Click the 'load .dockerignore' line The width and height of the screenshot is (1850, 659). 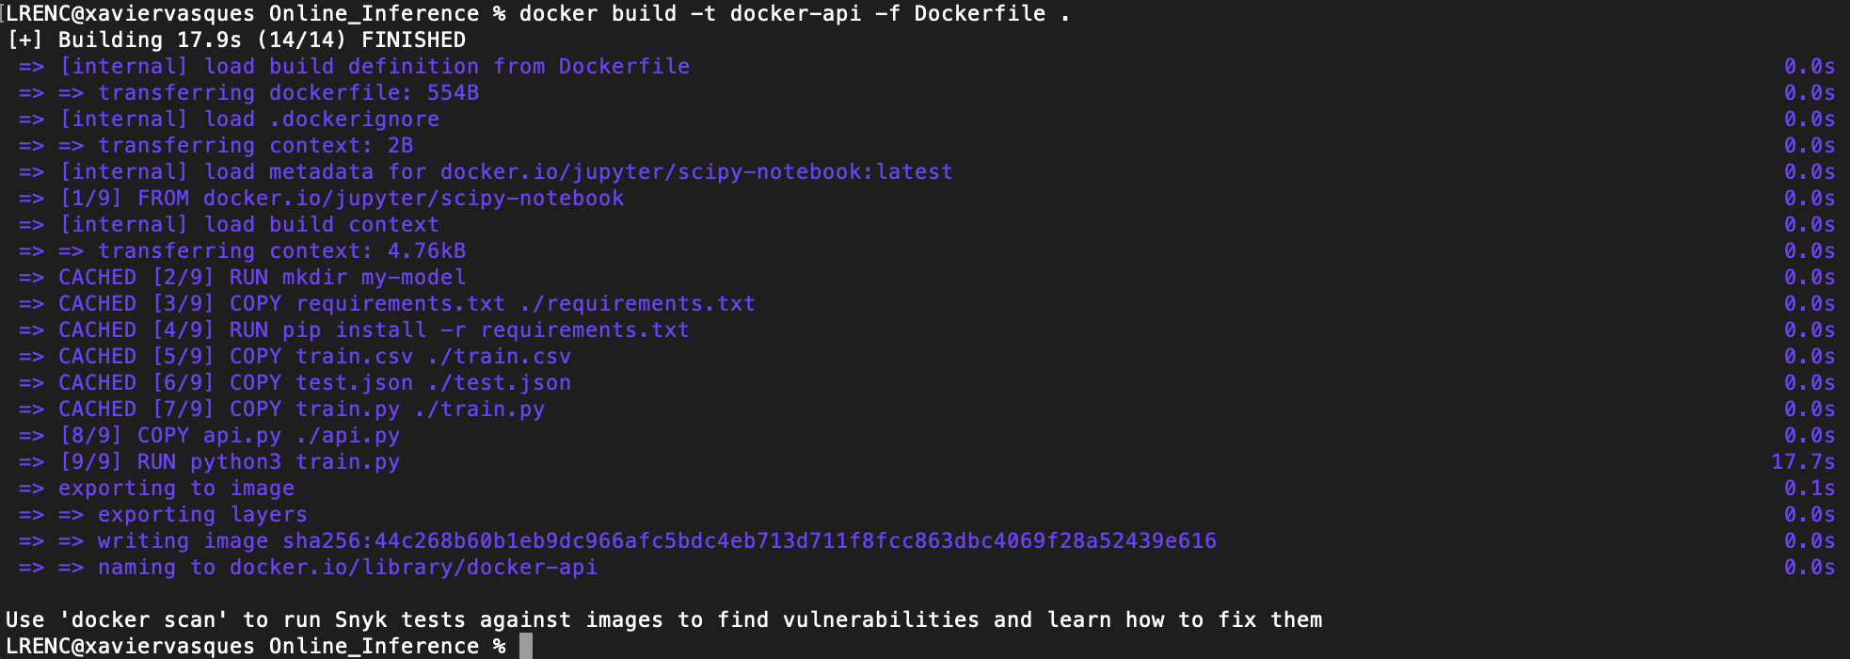(x=249, y=120)
